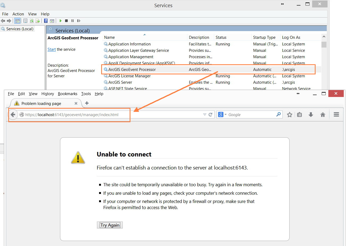The width and height of the screenshot is (348, 246).
Task: Click the Forward arrow in Services toolbar
Action: coord(9,21)
